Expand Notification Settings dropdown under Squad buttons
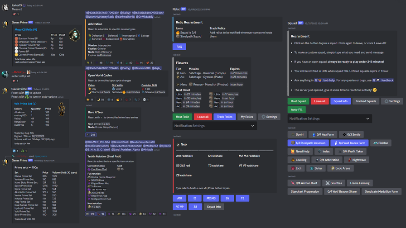This screenshot has width=406, height=228. (330, 119)
